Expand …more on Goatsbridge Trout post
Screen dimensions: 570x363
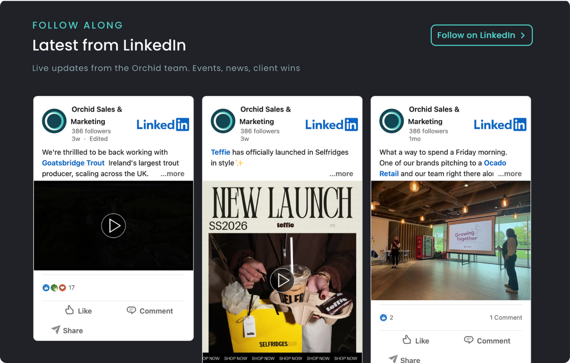point(172,174)
